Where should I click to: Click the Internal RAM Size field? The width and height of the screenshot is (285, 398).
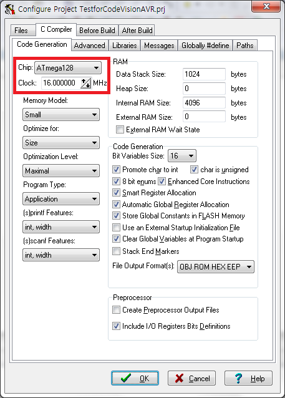[x=204, y=103]
